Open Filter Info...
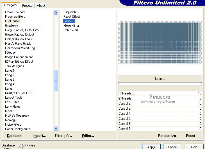 [63, 136]
